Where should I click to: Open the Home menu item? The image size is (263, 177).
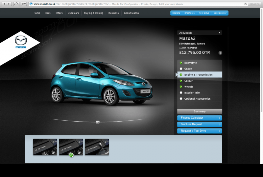(37, 13)
